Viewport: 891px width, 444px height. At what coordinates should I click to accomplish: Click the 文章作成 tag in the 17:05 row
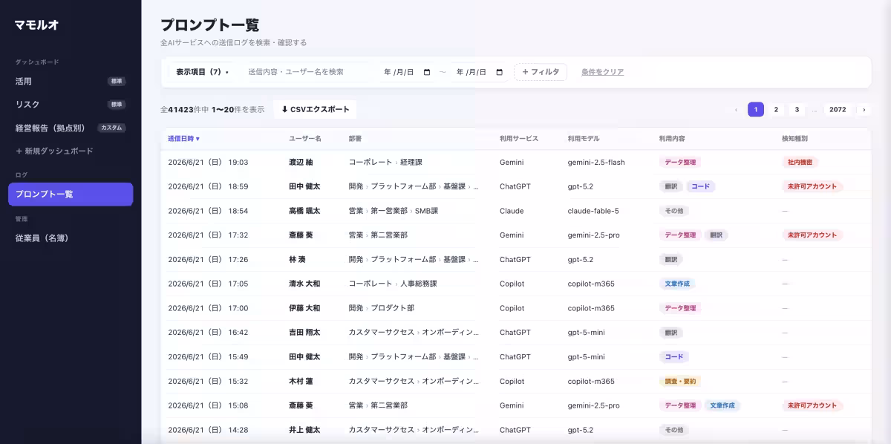[x=677, y=284]
